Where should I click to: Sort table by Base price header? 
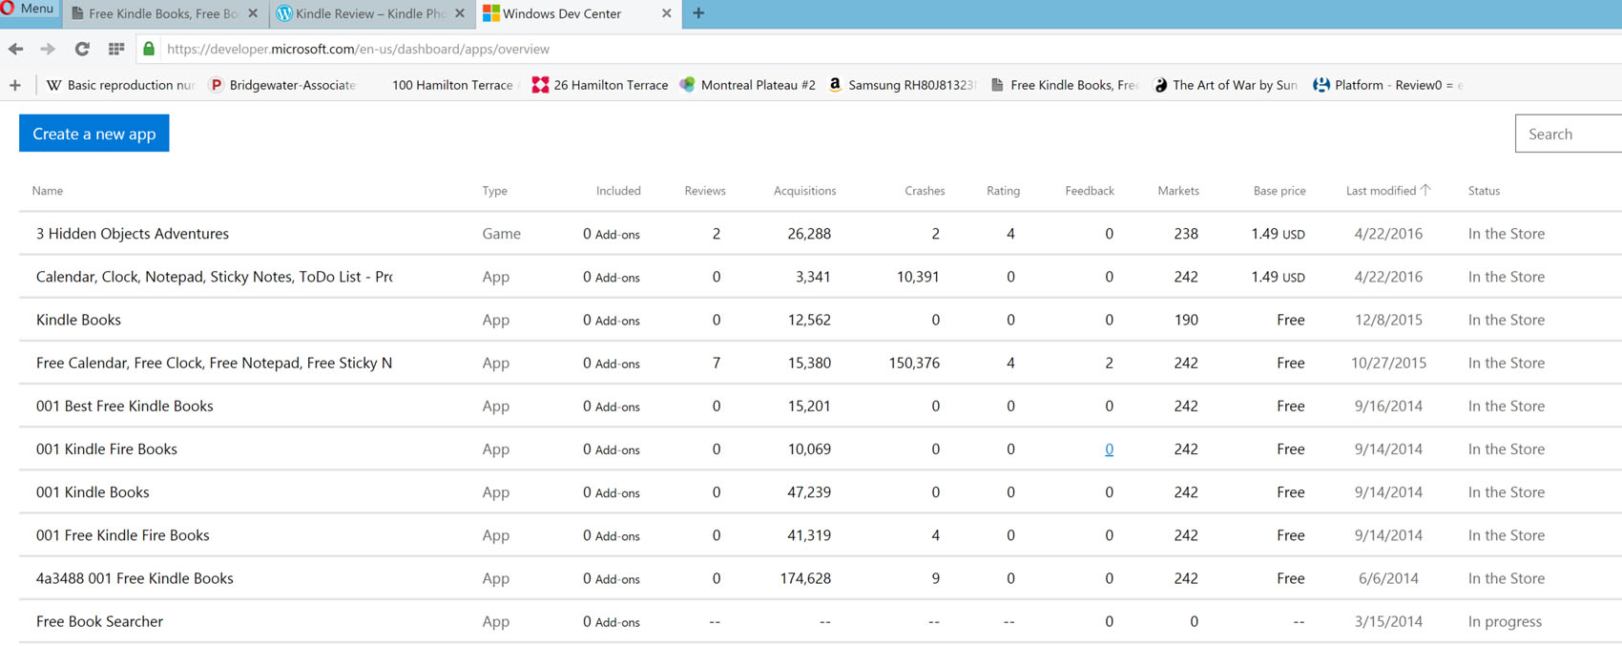click(1279, 191)
